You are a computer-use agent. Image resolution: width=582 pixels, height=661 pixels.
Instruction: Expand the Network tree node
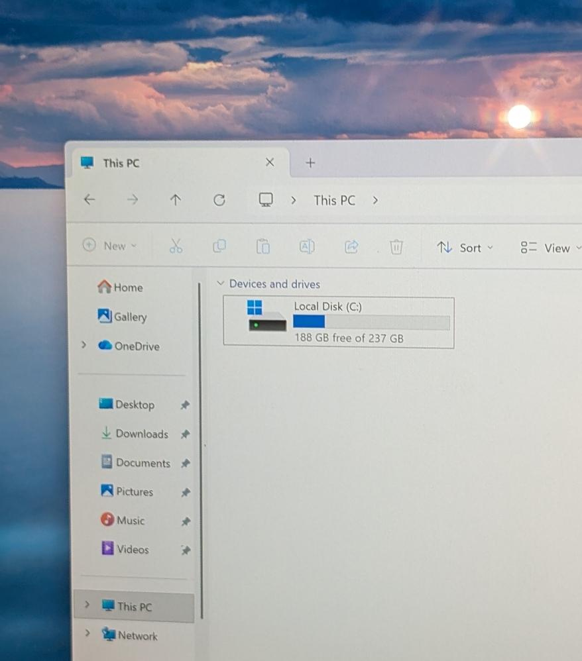(88, 635)
